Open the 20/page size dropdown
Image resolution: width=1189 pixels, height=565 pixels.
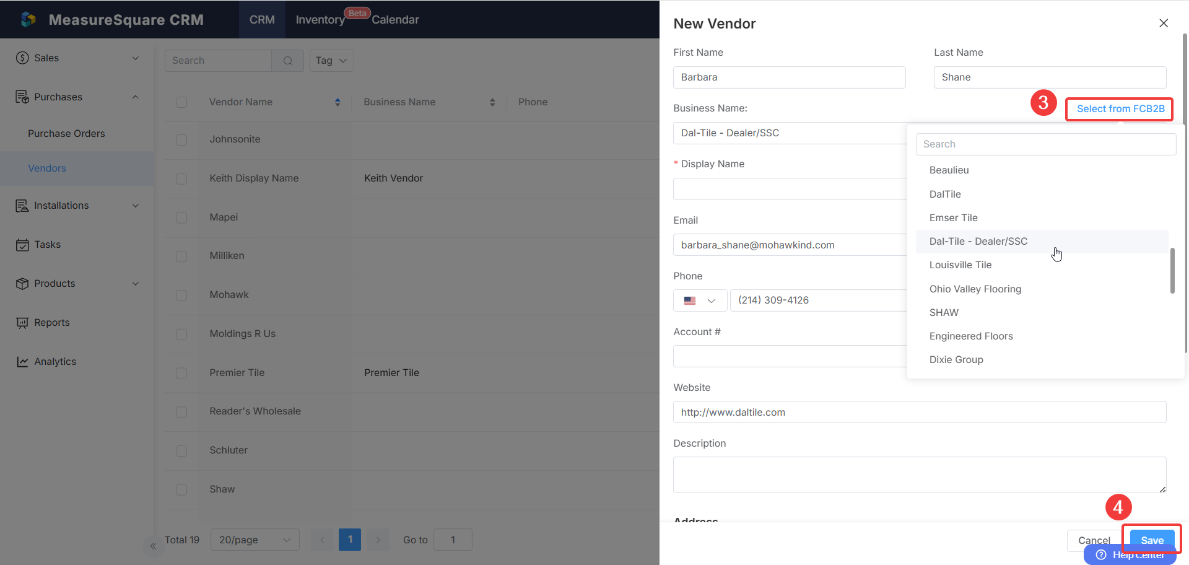tap(255, 540)
